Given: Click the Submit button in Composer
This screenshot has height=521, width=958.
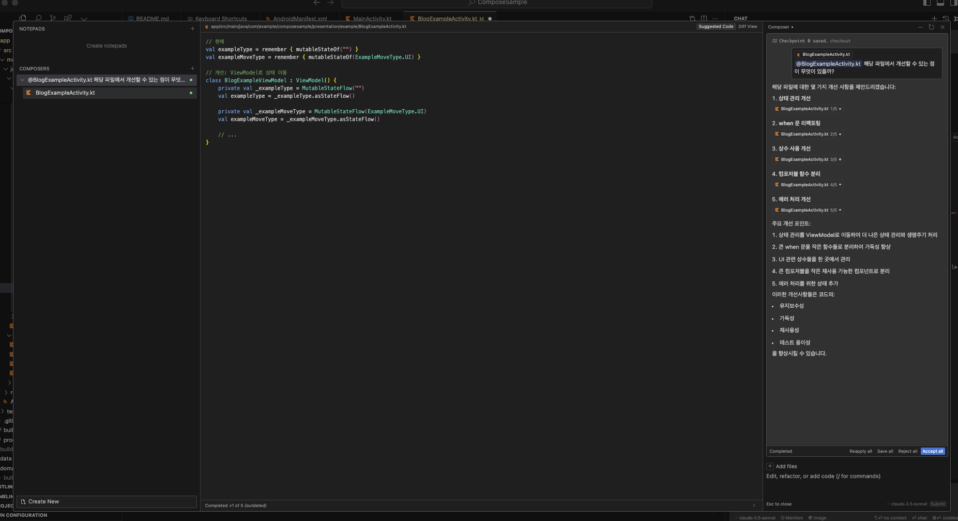Looking at the screenshot, I should [x=937, y=504].
